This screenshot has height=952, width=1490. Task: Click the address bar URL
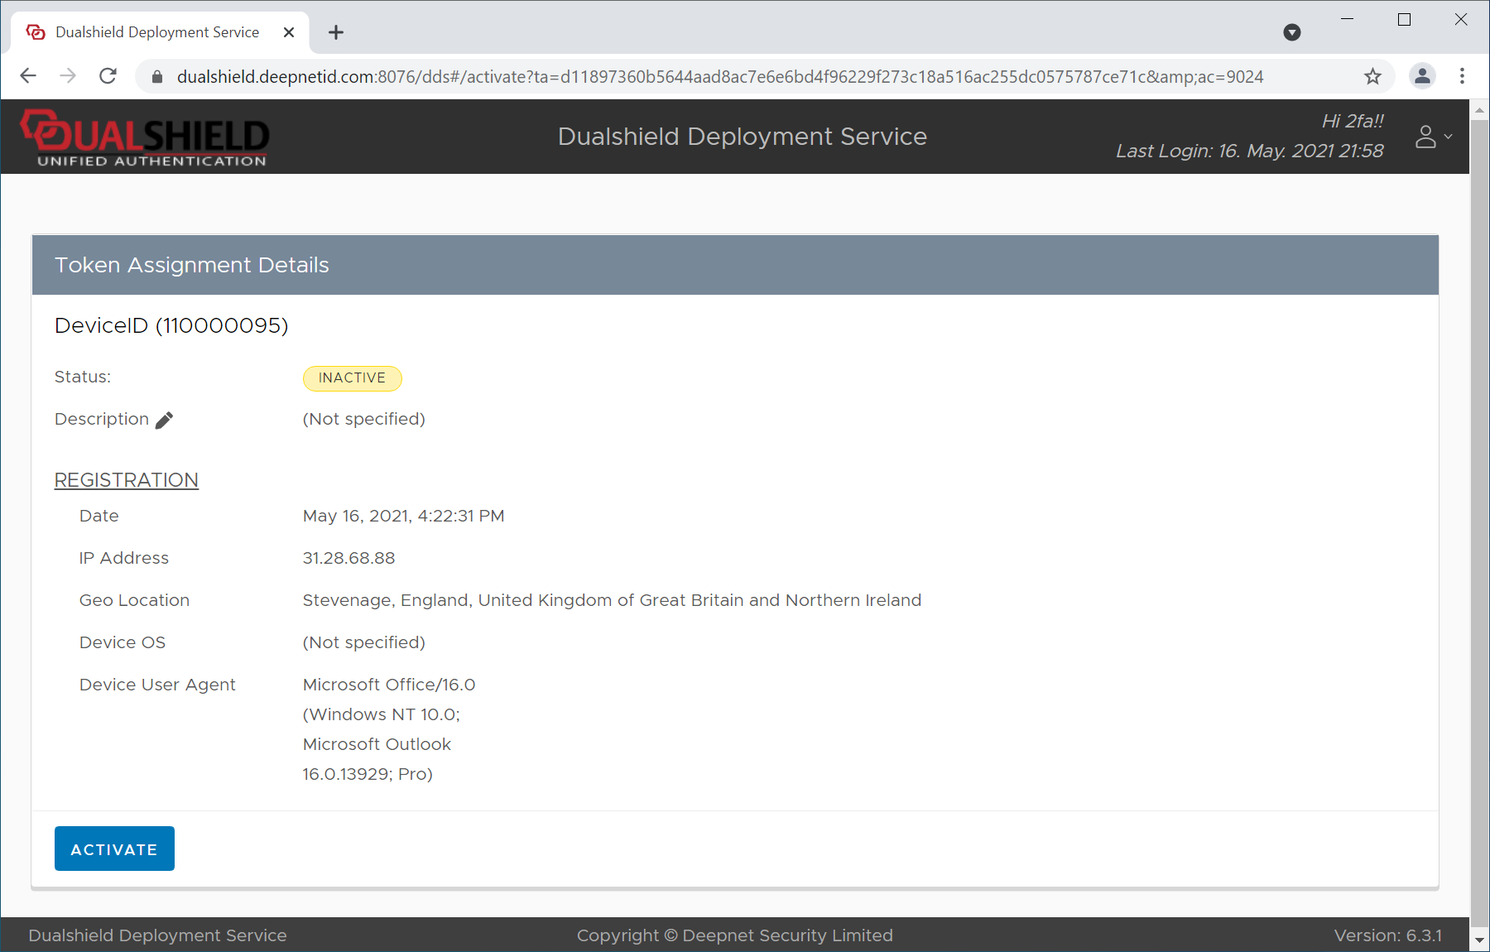pyautogui.click(x=719, y=77)
